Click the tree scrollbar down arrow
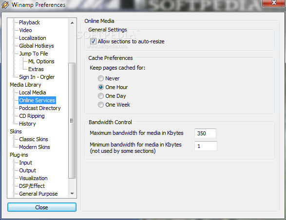 (x=72, y=194)
